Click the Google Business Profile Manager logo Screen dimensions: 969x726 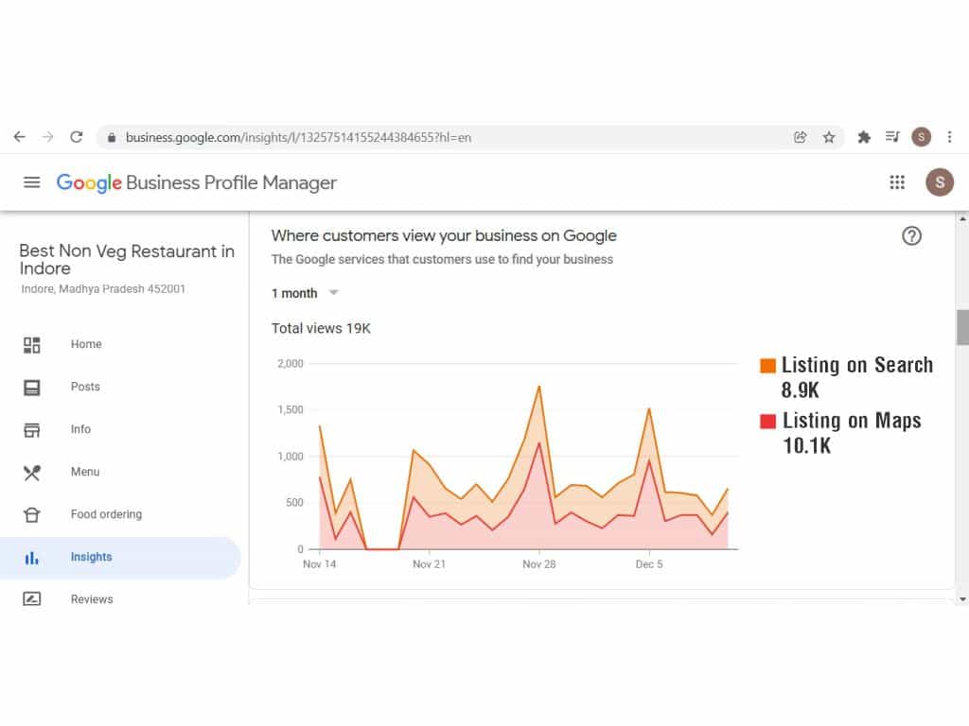pyautogui.click(x=196, y=182)
